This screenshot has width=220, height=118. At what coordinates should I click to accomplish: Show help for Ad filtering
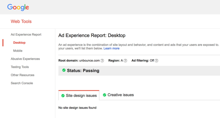(x=157, y=61)
